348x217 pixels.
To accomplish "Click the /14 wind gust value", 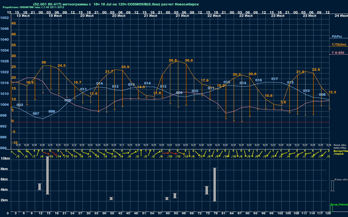I will (59, 156).
